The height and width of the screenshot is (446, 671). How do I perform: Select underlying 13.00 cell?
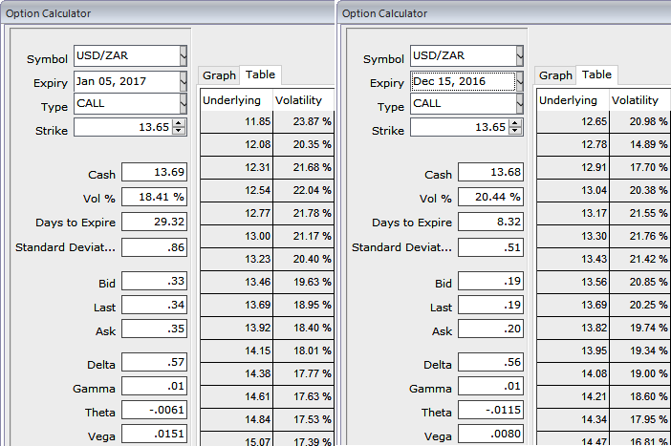[236, 237]
